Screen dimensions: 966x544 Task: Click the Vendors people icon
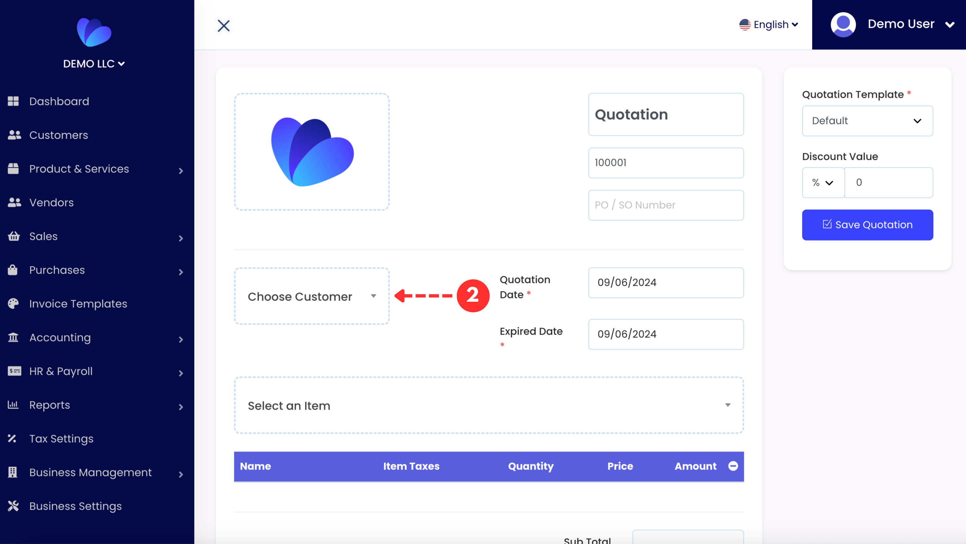tap(14, 203)
